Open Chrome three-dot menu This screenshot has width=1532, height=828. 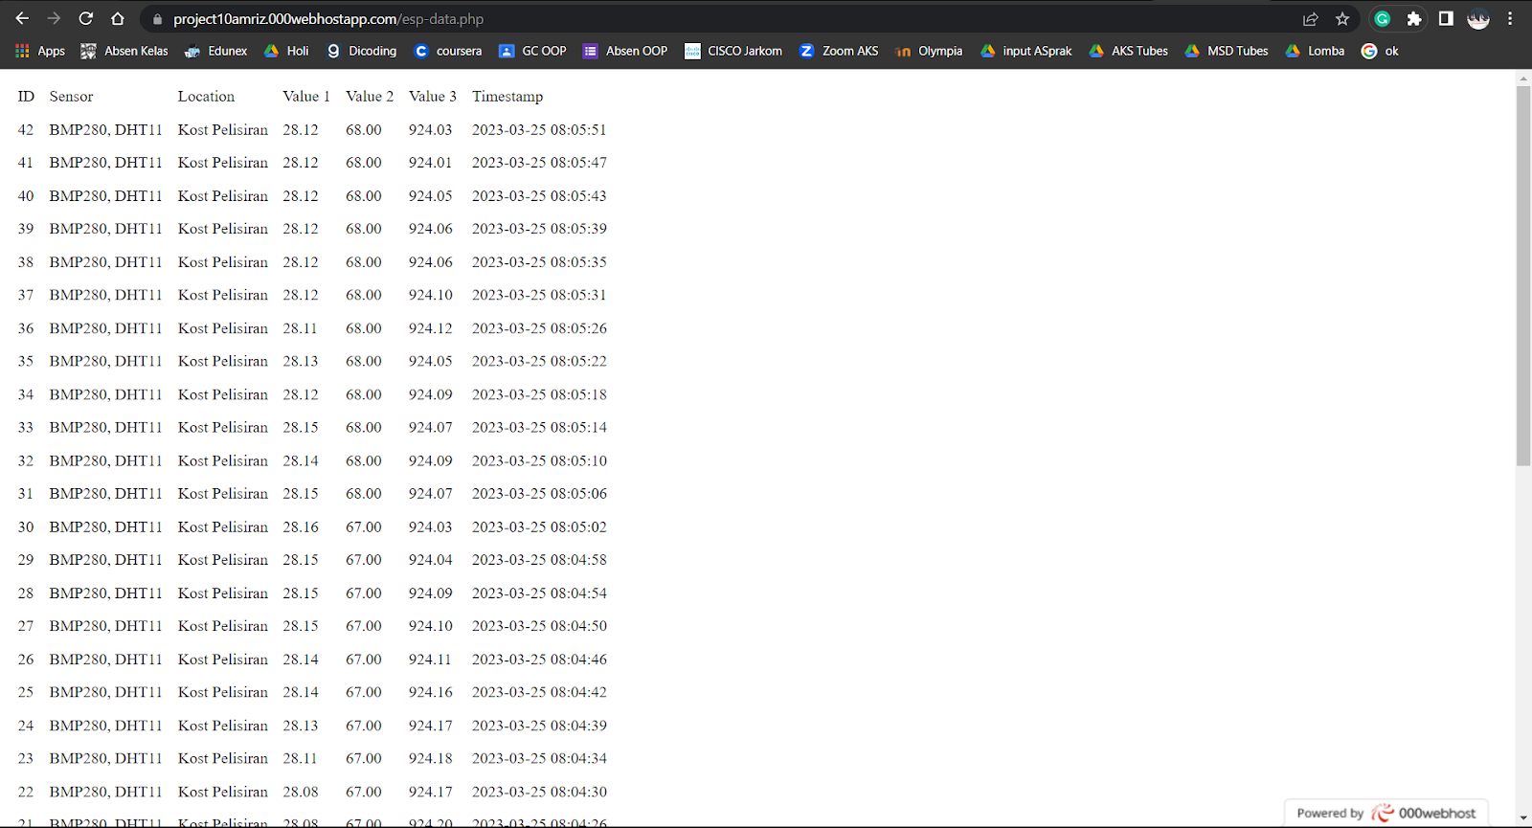point(1510,19)
